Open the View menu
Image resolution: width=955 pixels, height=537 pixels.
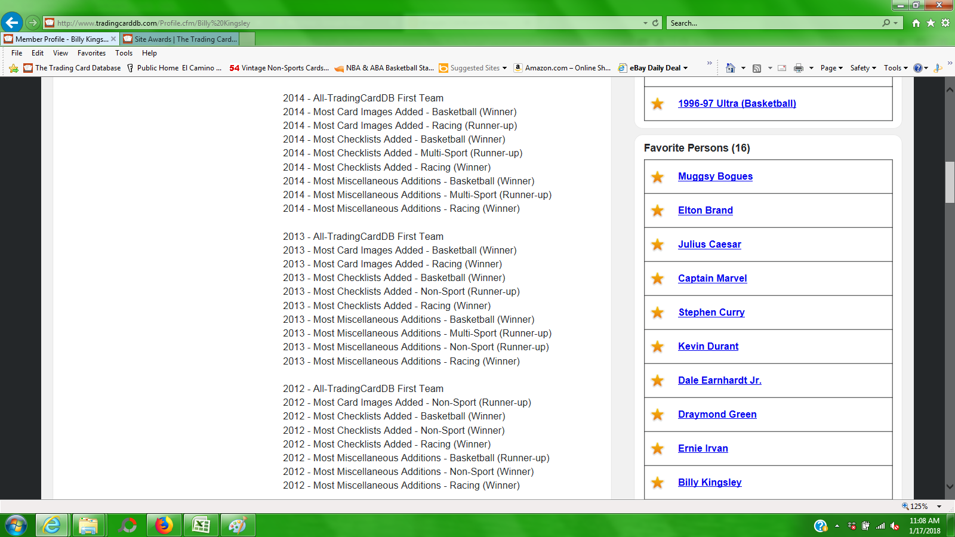(x=60, y=53)
